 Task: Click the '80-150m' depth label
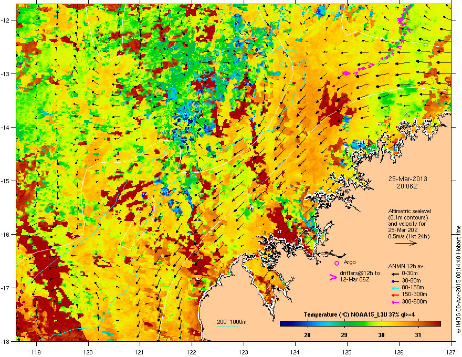tap(413, 288)
